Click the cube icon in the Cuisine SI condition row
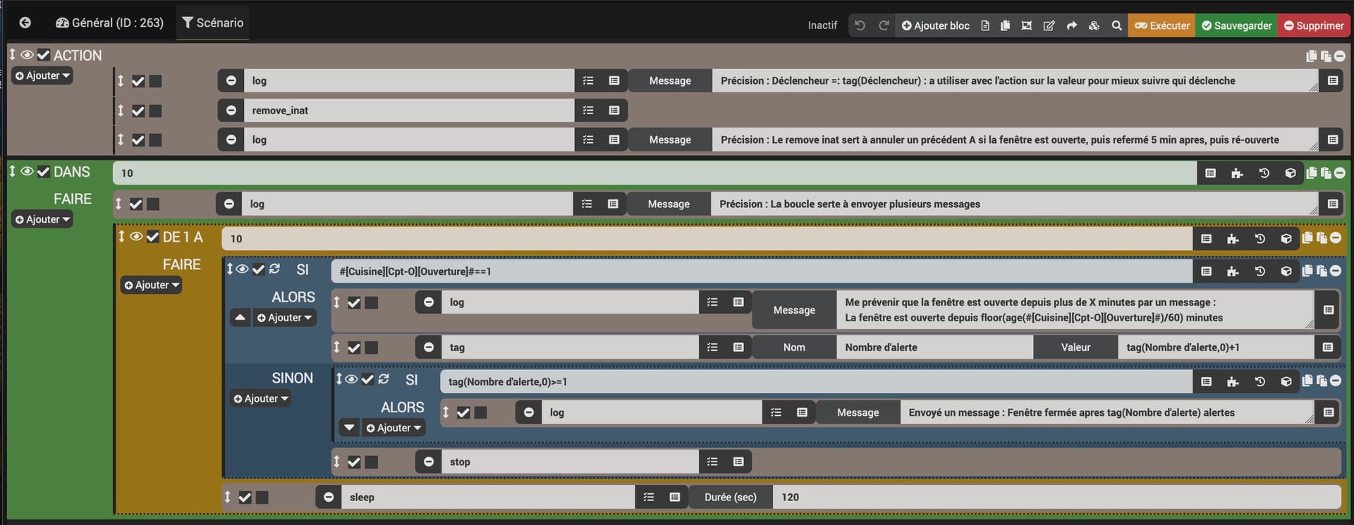The height and width of the screenshot is (525, 1354). tap(1286, 271)
